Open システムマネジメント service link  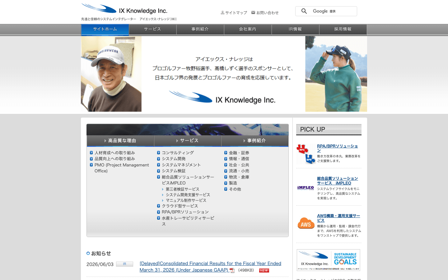point(181,165)
